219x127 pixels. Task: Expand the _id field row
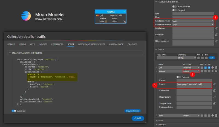pos(157,68)
